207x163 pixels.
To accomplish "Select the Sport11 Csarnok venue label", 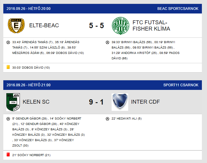I will 181,85.
